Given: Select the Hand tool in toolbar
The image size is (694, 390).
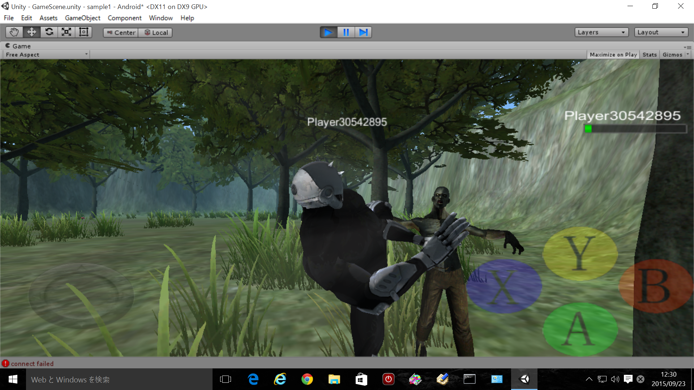Looking at the screenshot, I should click(14, 32).
